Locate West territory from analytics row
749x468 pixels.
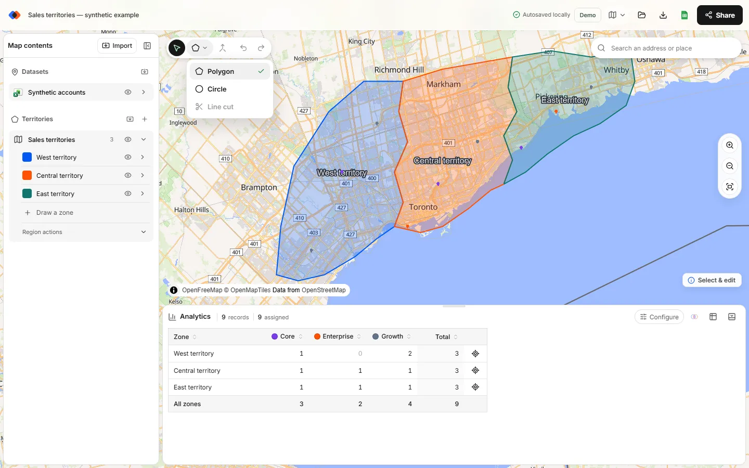click(475, 354)
